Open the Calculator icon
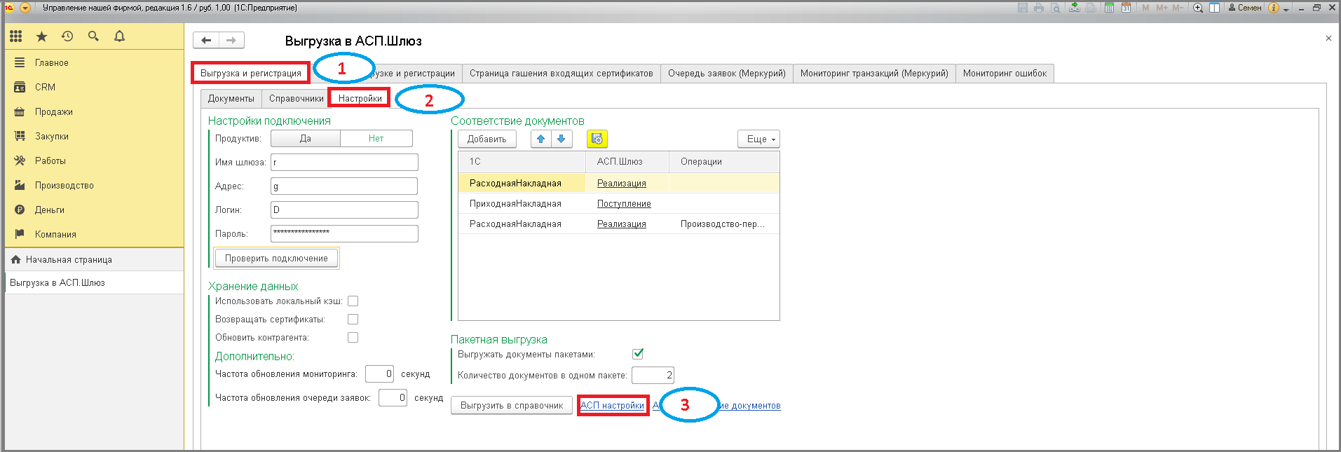This screenshot has height=452, width=1341. click(x=1109, y=8)
